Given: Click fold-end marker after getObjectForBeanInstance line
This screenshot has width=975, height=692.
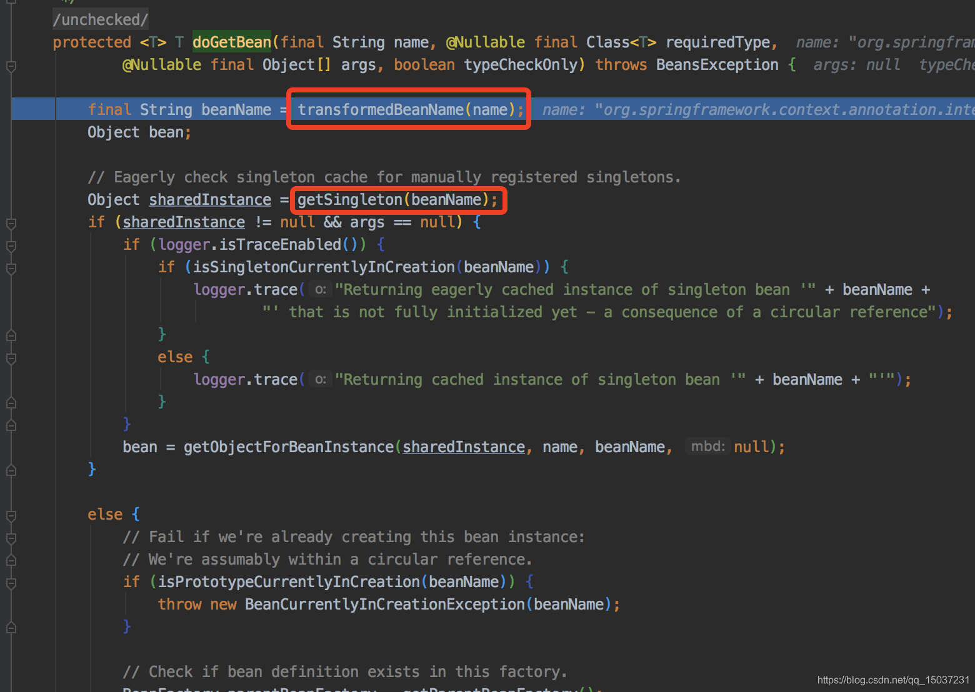Looking at the screenshot, I should coord(11,470).
